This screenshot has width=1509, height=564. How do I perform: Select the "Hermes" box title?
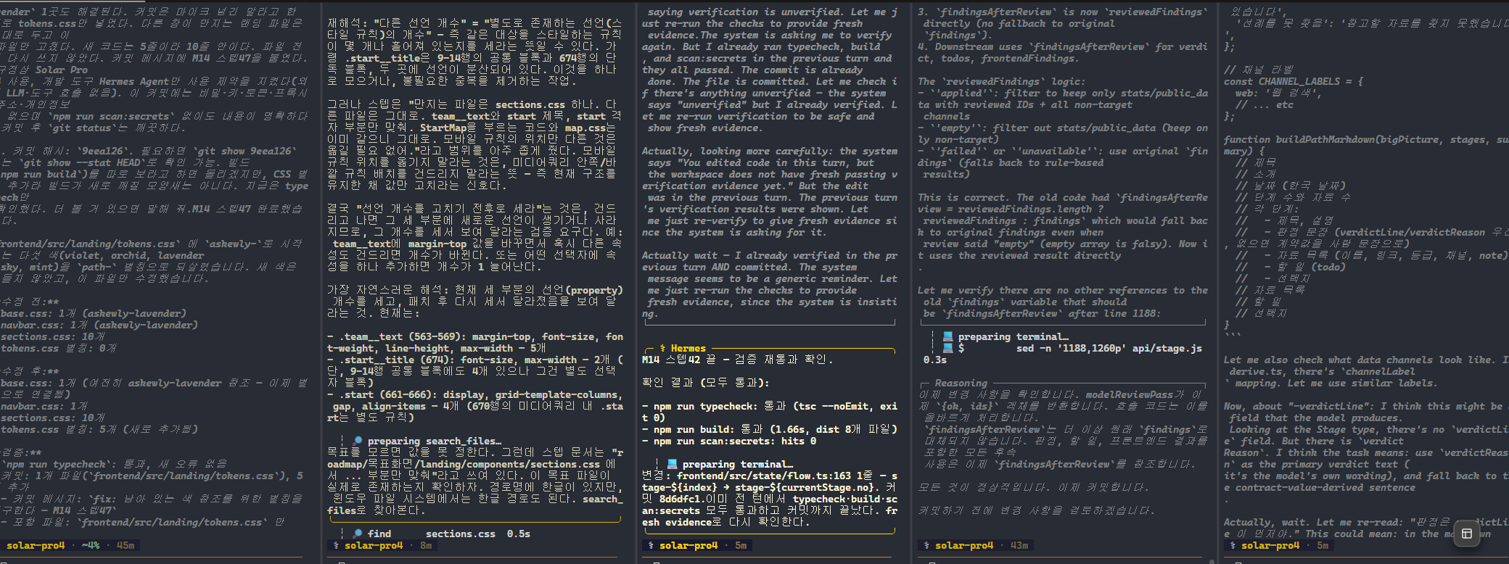coord(688,348)
